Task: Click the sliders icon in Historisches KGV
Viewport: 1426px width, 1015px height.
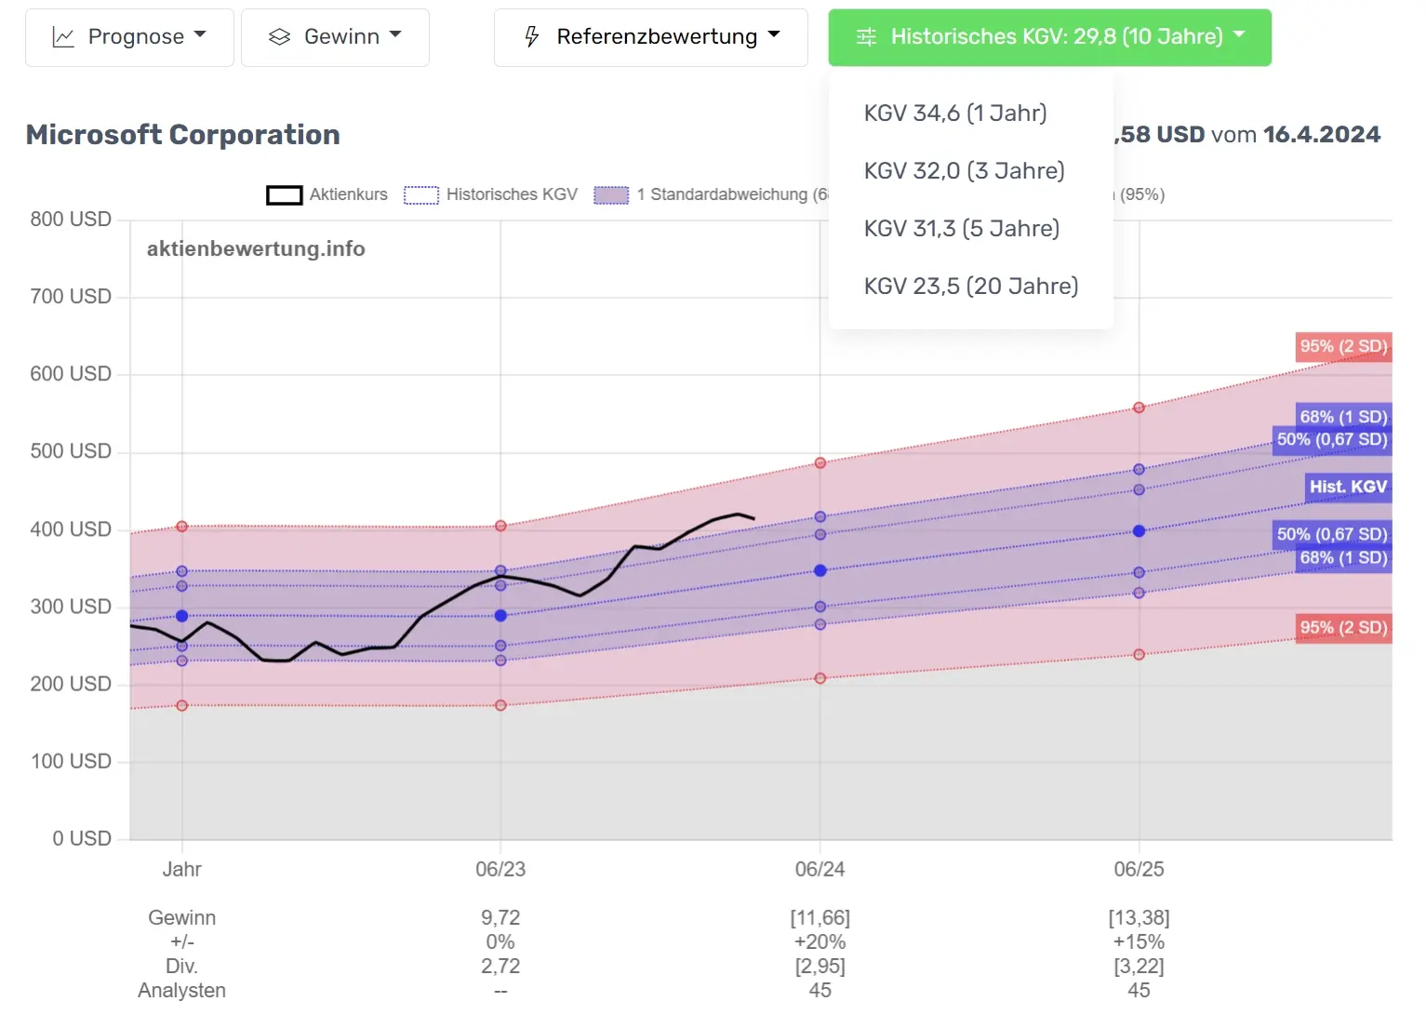Action: pos(866,37)
